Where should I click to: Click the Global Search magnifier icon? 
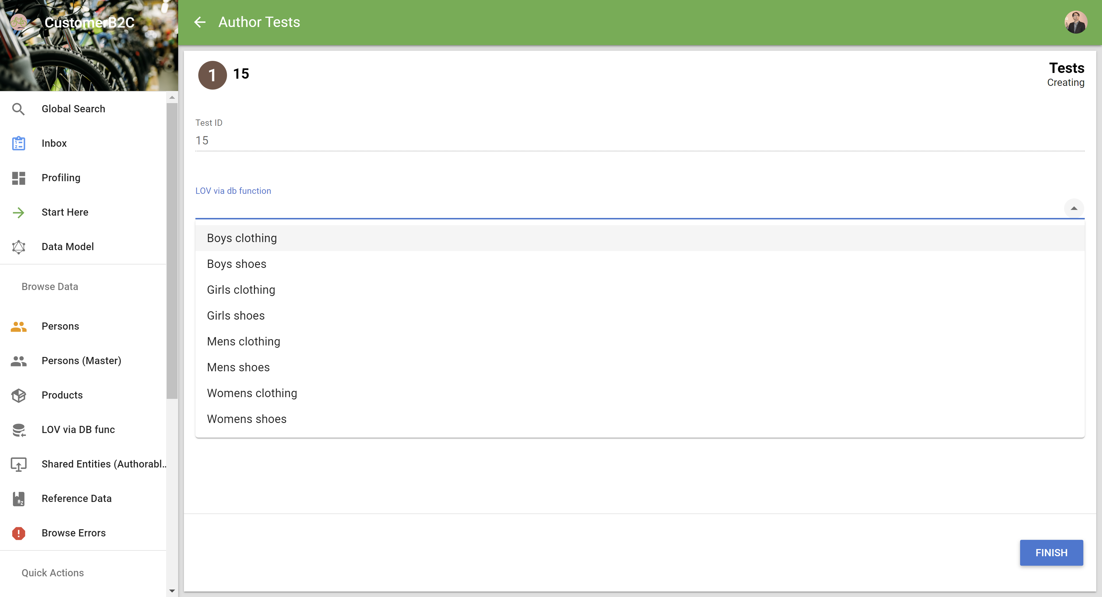point(18,109)
